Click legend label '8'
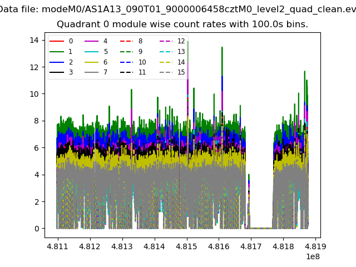This screenshot has width=356, height=267. click(141, 41)
